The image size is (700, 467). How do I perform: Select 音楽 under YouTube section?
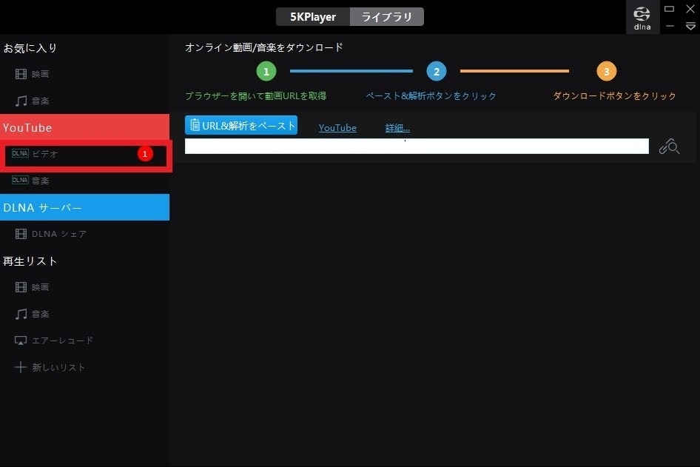[85, 181]
